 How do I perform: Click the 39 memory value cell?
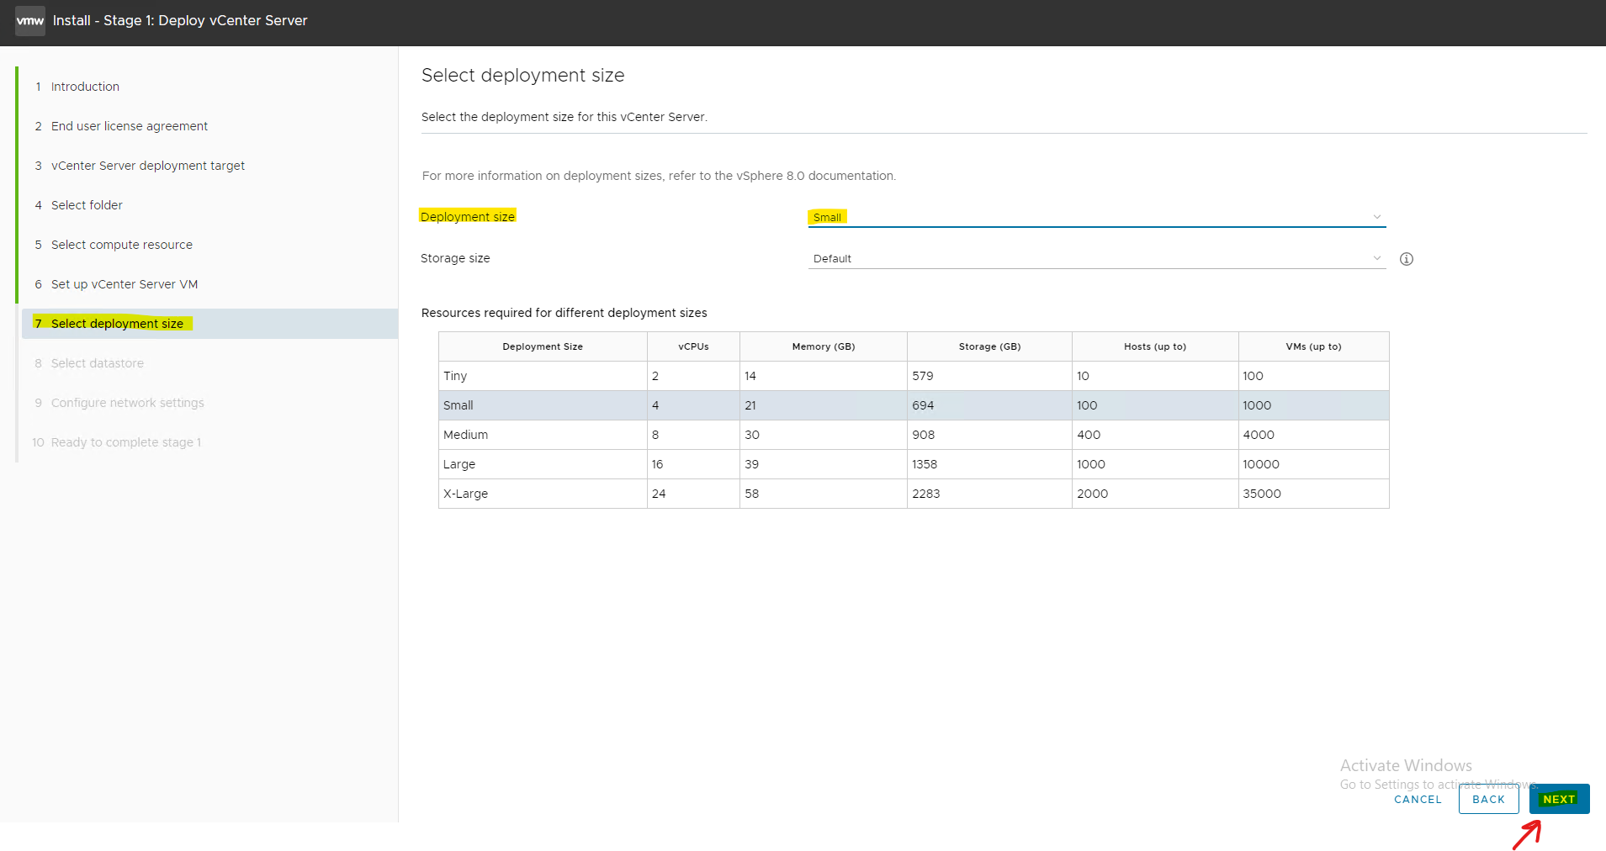[824, 464]
